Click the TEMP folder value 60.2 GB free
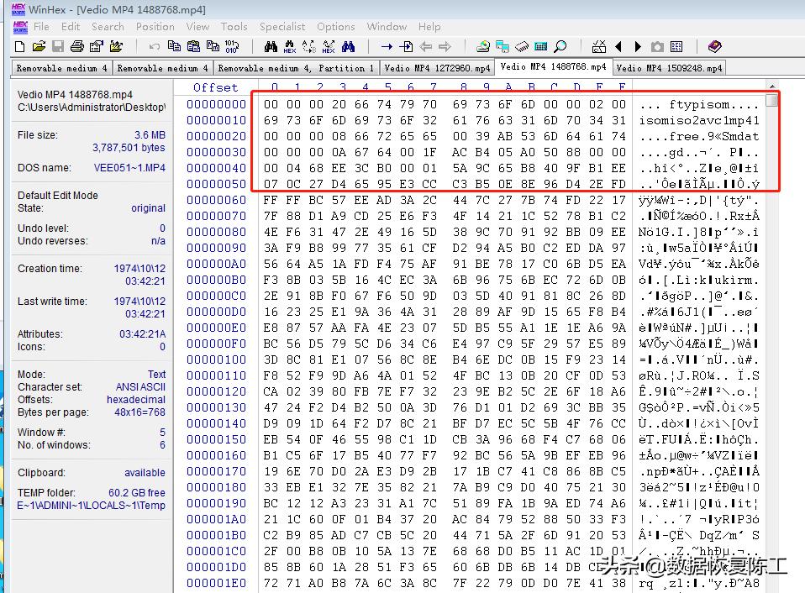Viewport: 805px width, 593px height. tap(137, 493)
